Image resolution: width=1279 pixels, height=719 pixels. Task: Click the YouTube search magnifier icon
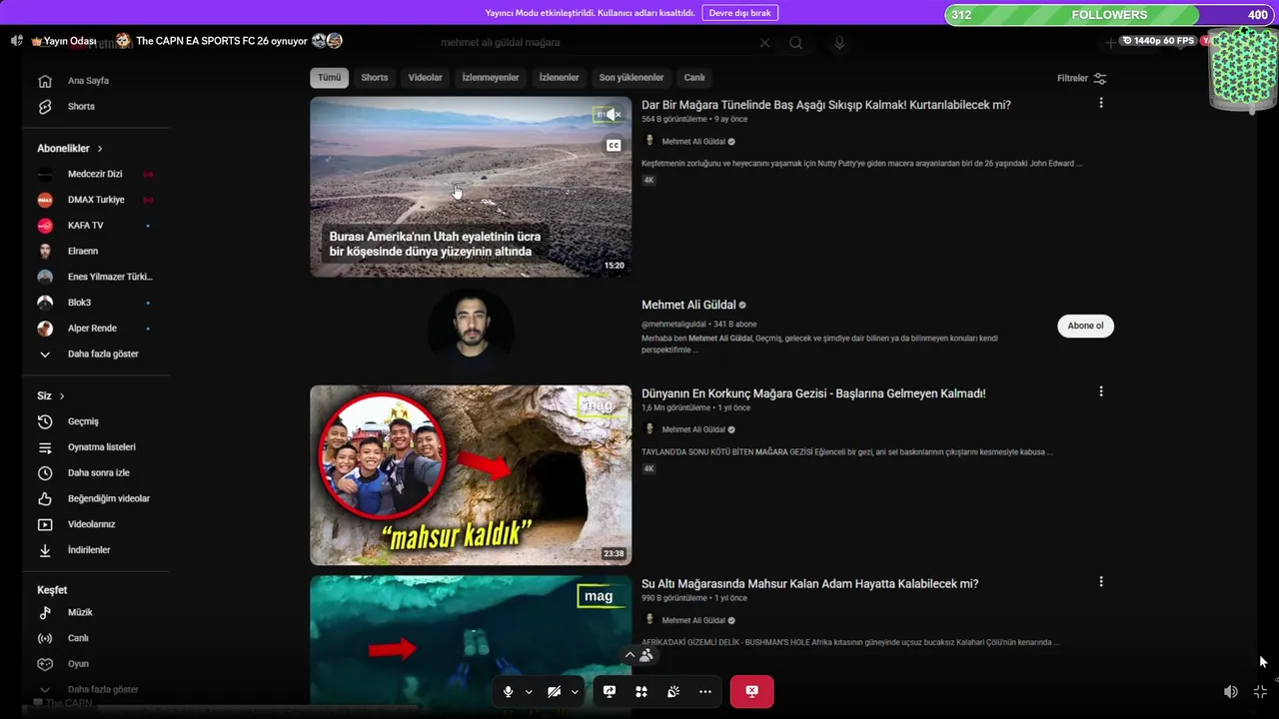(x=795, y=43)
